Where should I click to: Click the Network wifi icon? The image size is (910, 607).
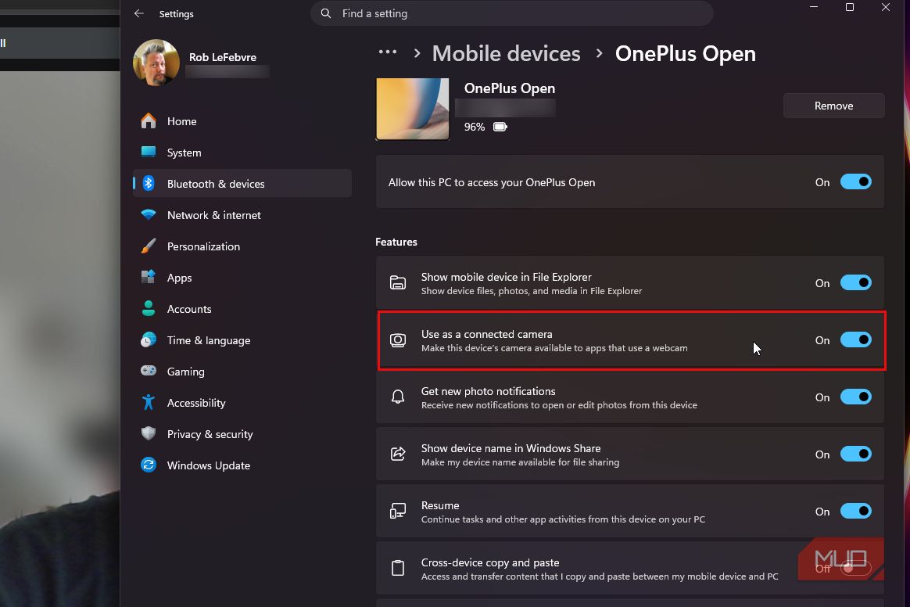pos(149,214)
